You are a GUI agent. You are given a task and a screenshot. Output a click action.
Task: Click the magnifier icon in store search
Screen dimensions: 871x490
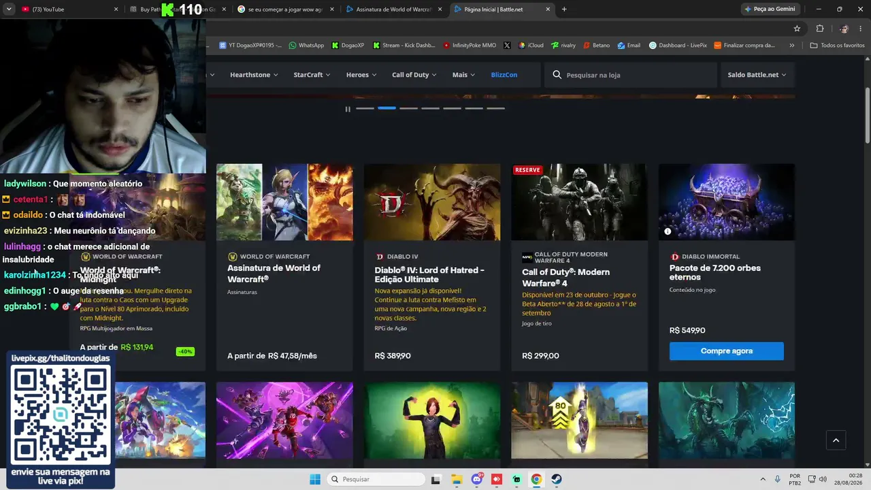(x=557, y=75)
